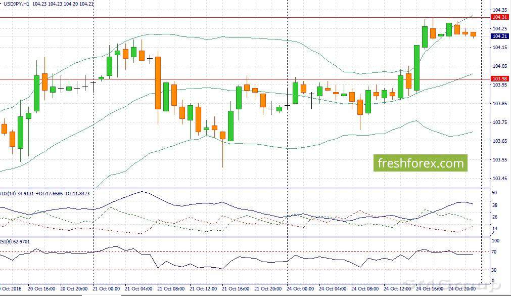Screen dimensions: 511x296
Task: Click the 21 Oct 00:00 time label
Action: pyautogui.click(x=106, y=289)
